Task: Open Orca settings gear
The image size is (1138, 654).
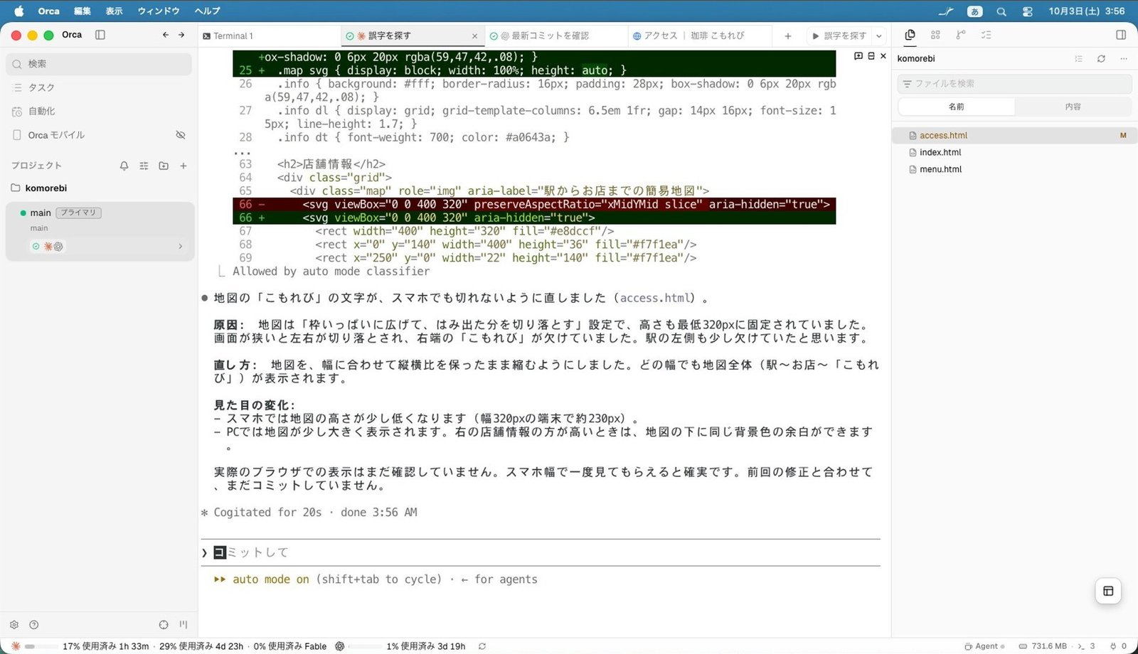Action: [14, 625]
